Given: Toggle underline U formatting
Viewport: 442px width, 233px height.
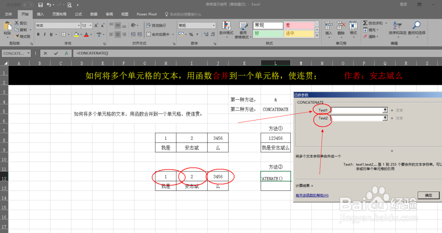Looking at the screenshot, I should tap(51, 34).
